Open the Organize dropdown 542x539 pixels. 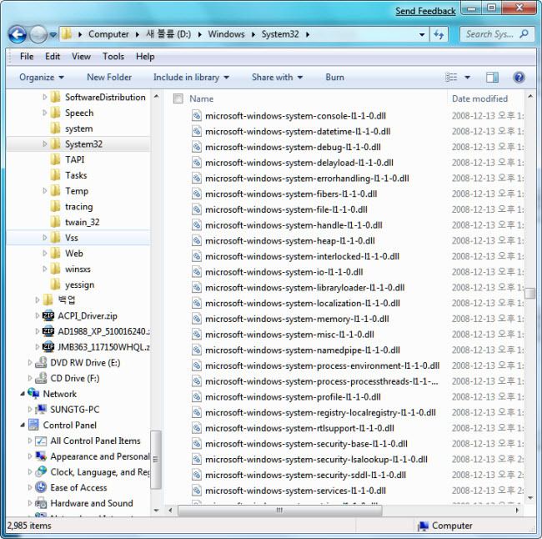coord(42,77)
